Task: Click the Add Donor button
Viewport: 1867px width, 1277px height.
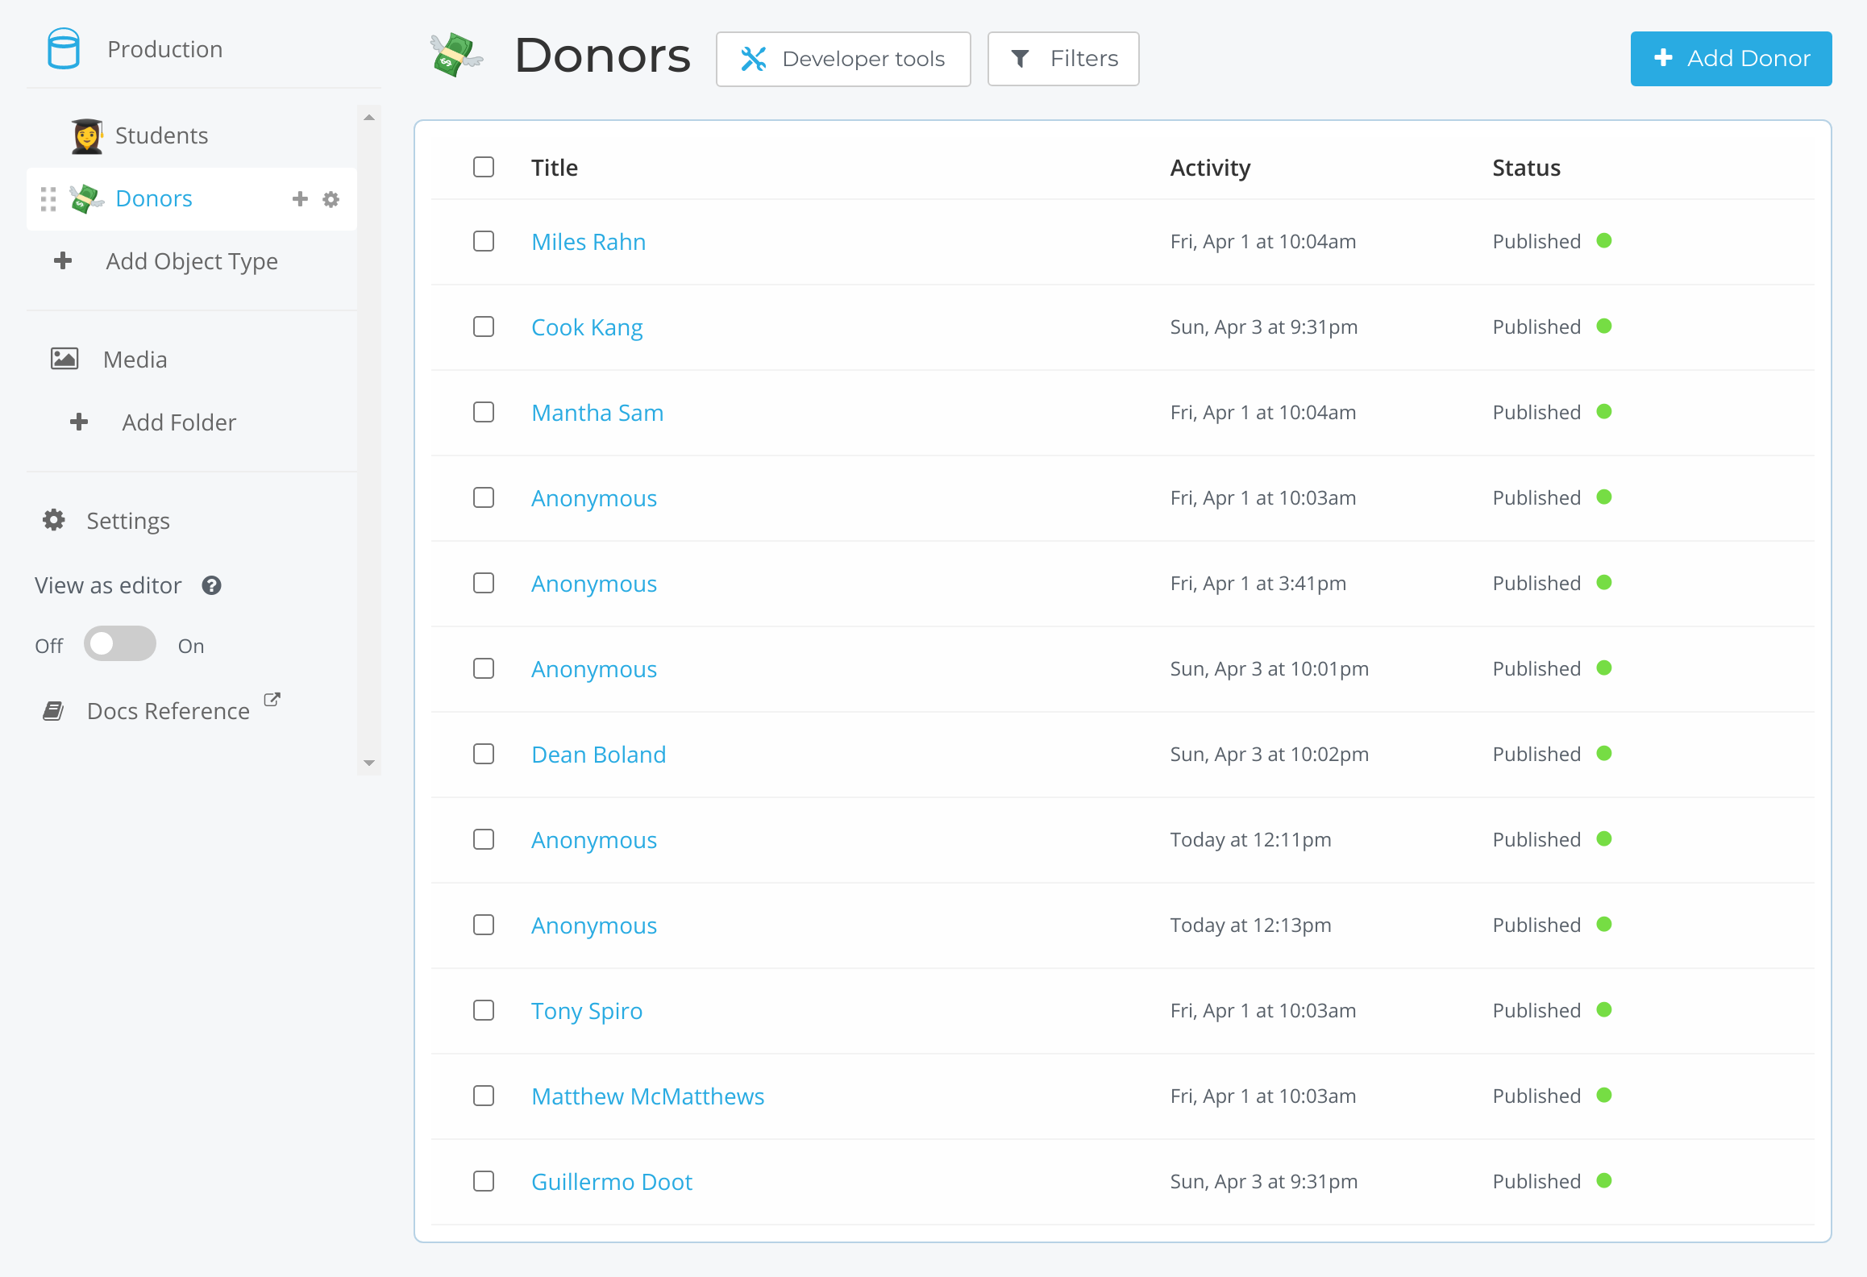Action: click(x=1731, y=59)
